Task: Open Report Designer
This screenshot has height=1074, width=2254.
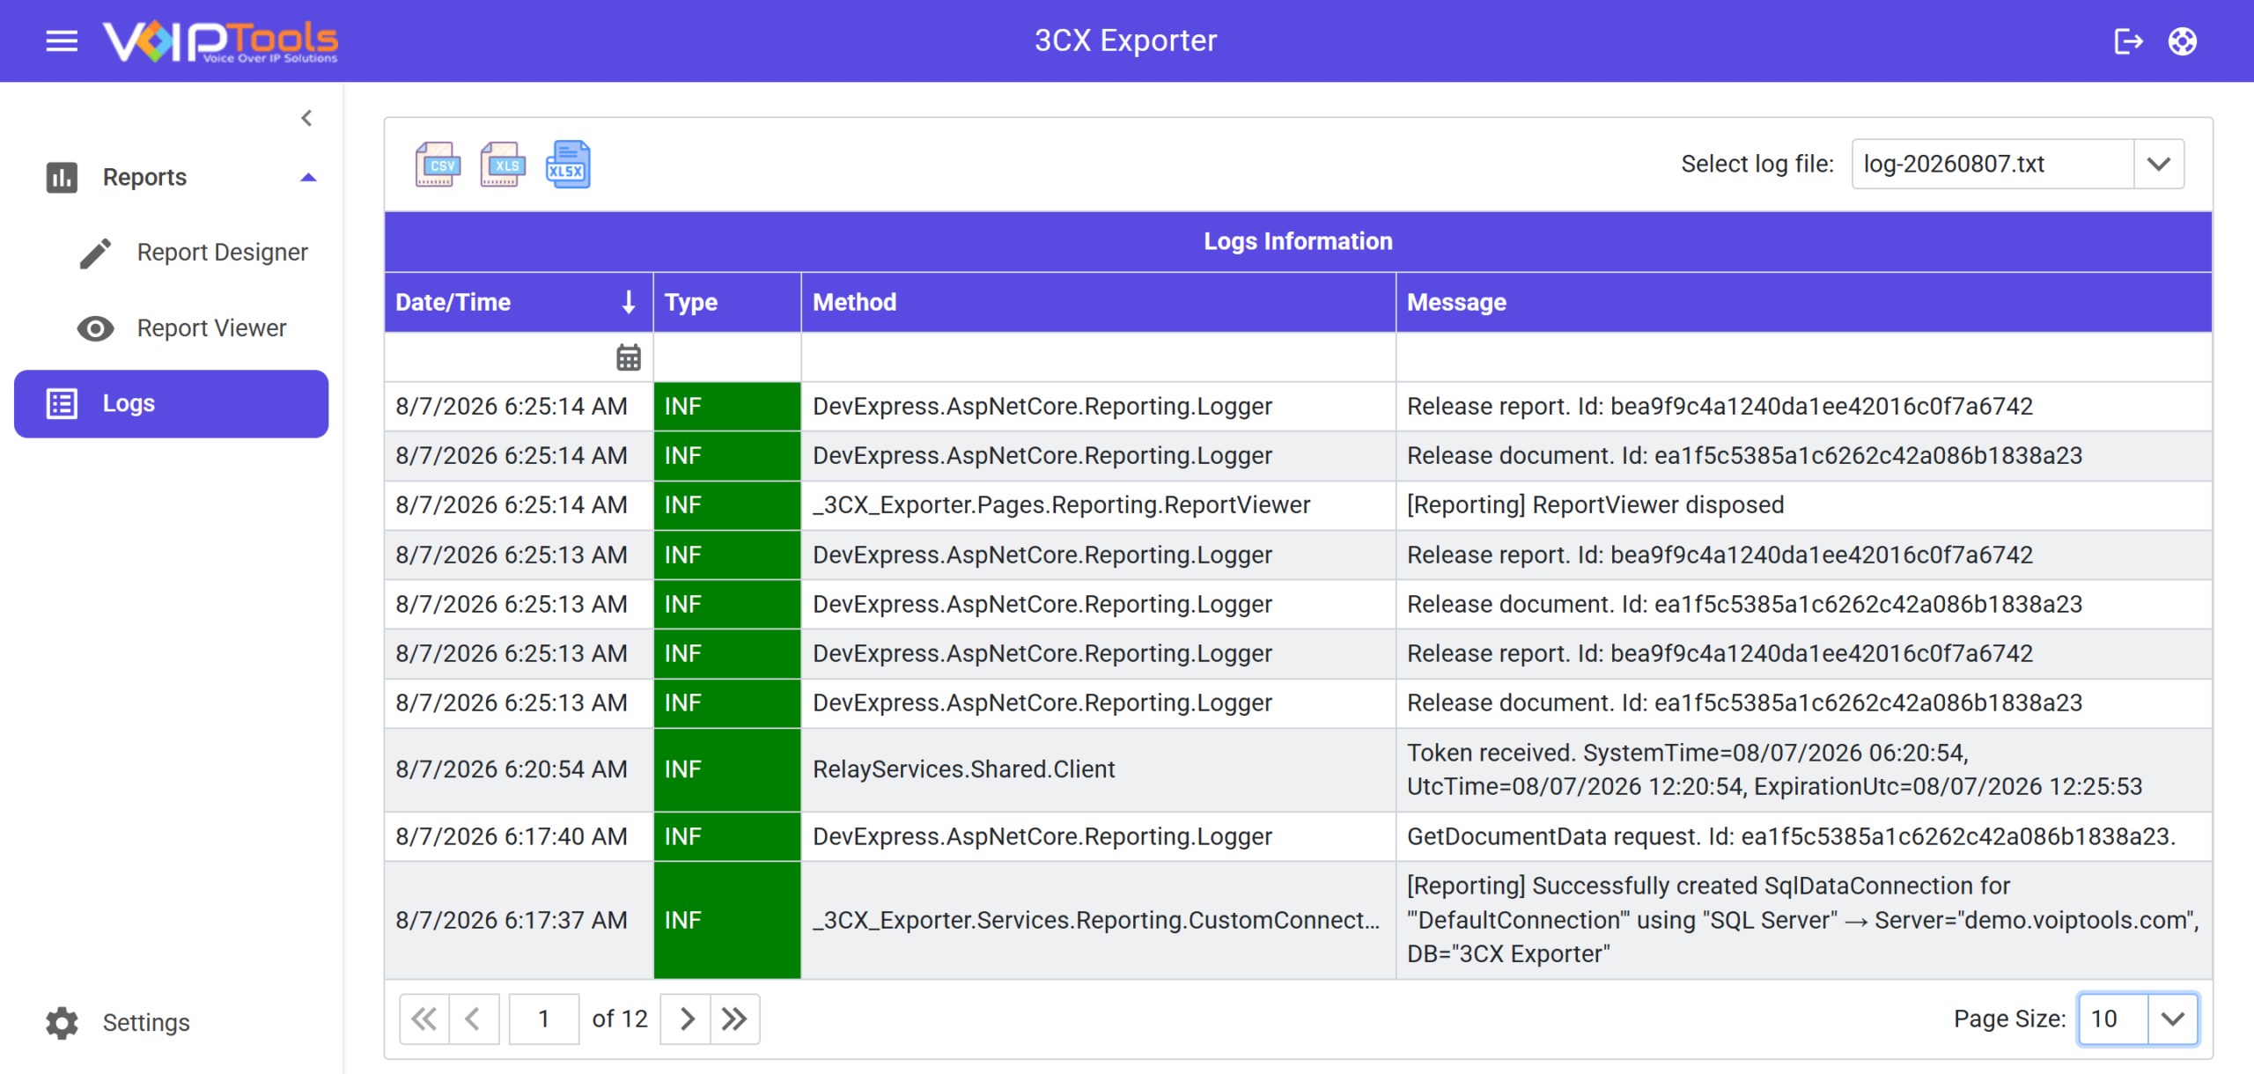Action: point(223,253)
